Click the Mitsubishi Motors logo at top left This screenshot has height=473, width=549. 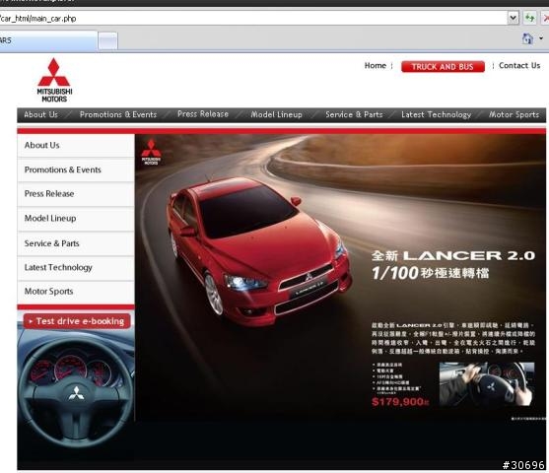(54, 80)
